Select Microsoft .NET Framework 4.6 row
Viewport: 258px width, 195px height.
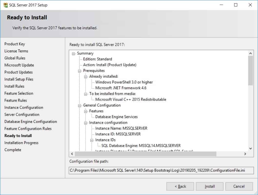click(x=121, y=88)
